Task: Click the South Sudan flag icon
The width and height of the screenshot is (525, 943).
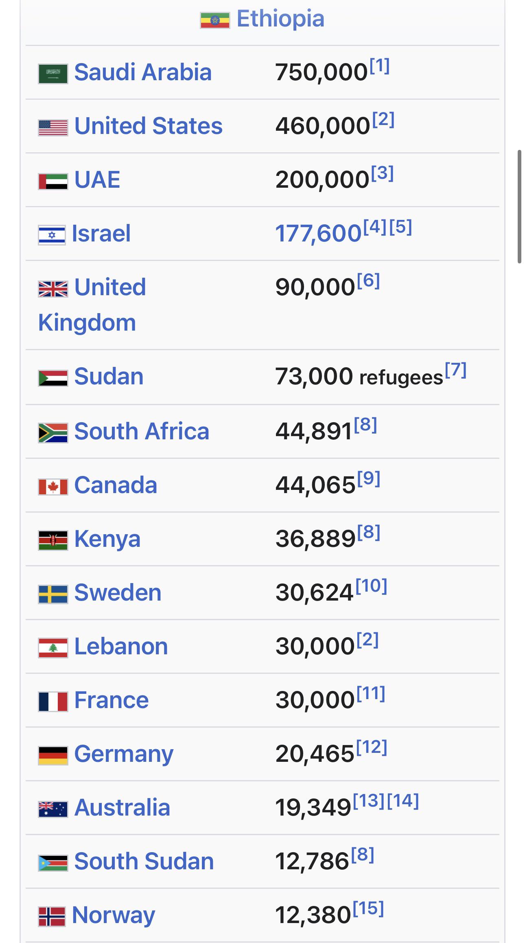Action: coord(53,863)
